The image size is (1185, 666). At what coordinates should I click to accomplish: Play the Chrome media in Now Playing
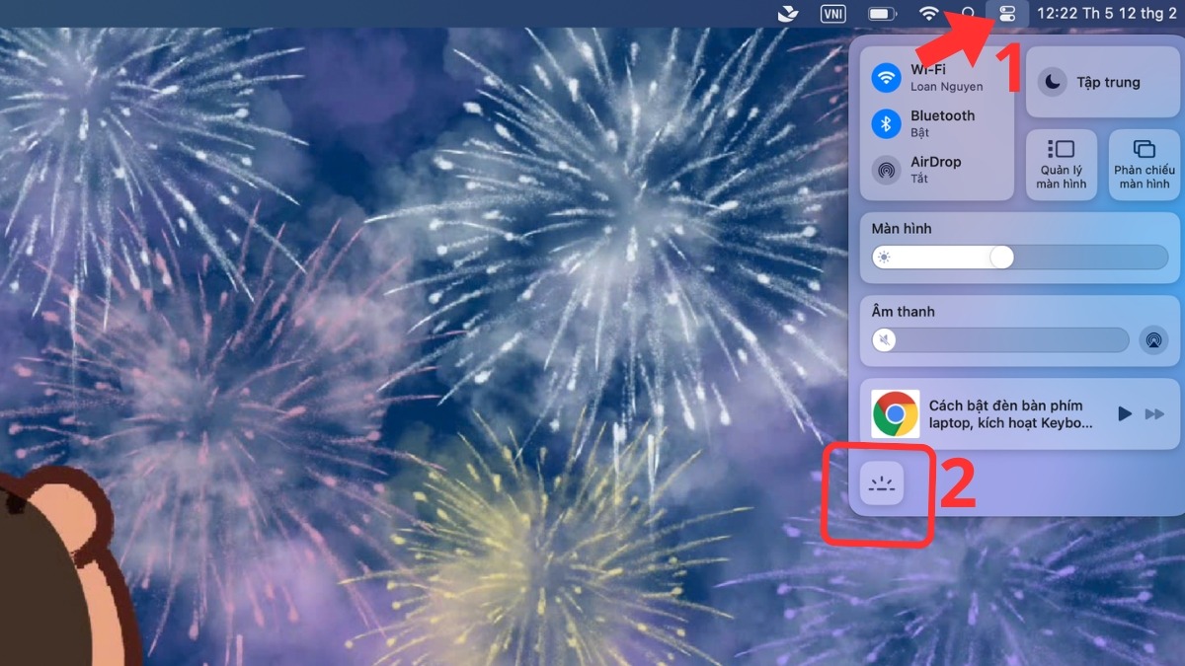coord(1124,413)
